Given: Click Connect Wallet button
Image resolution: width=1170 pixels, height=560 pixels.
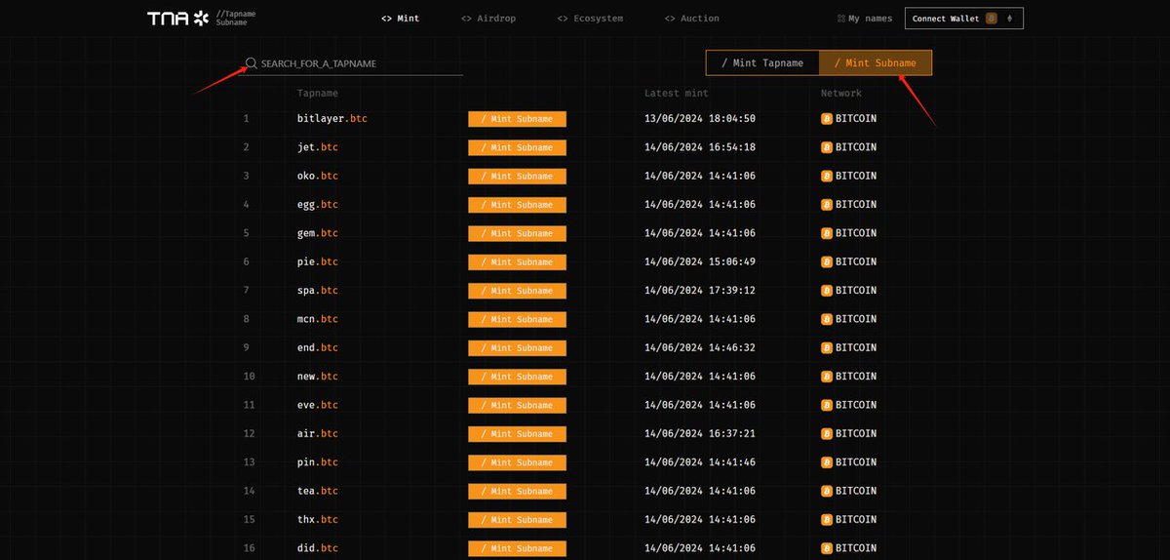Looking at the screenshot, I should 964,19.
